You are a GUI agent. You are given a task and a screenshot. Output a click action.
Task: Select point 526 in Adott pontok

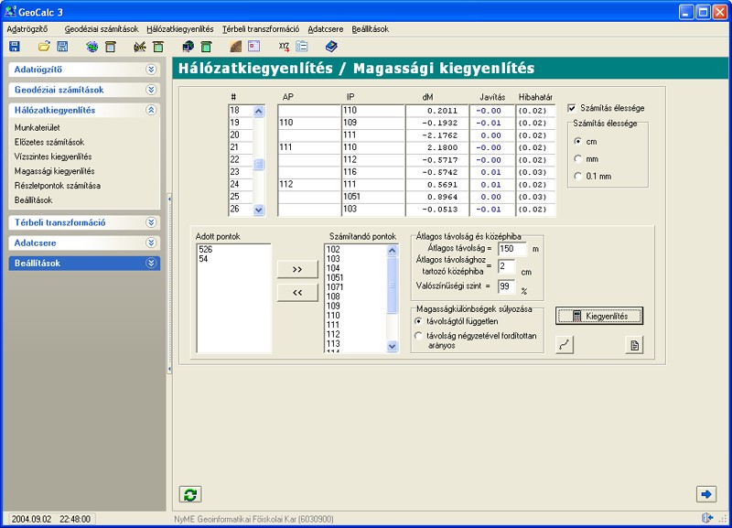click(x=205, y=249)
